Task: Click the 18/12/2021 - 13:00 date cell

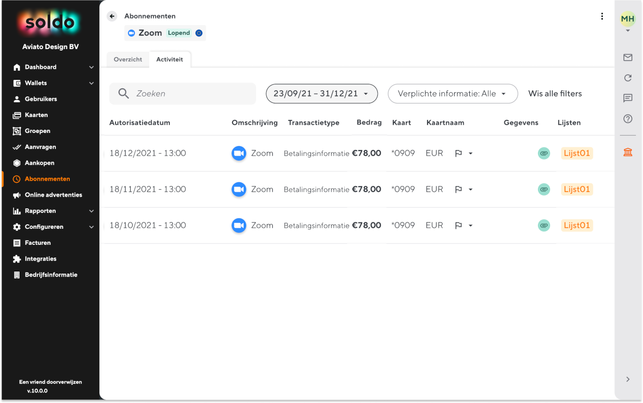Action: [148, 153]
